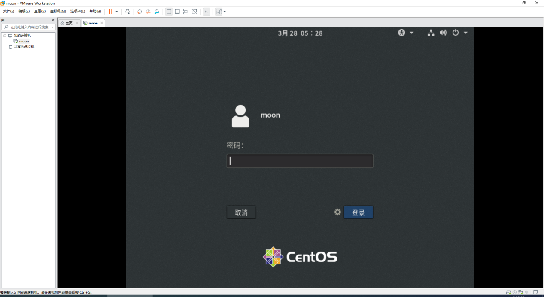Open the 选项卡(T) menu
The image size is (544, 297).
(x=78, y=12)
